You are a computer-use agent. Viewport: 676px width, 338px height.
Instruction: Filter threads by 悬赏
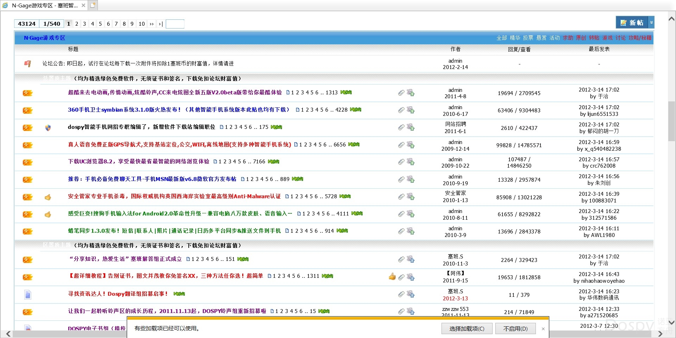tap(542, 38)
